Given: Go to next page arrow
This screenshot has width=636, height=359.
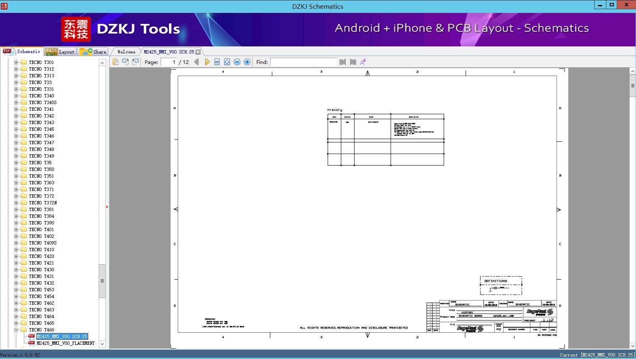Looking at the screenshot, I should click(x=207, y=62).
